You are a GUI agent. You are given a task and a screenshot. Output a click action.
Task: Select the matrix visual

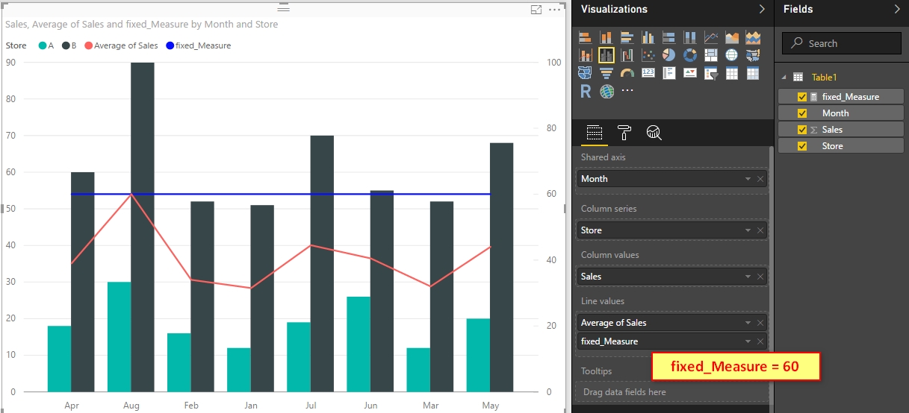(x=752, y=73)
